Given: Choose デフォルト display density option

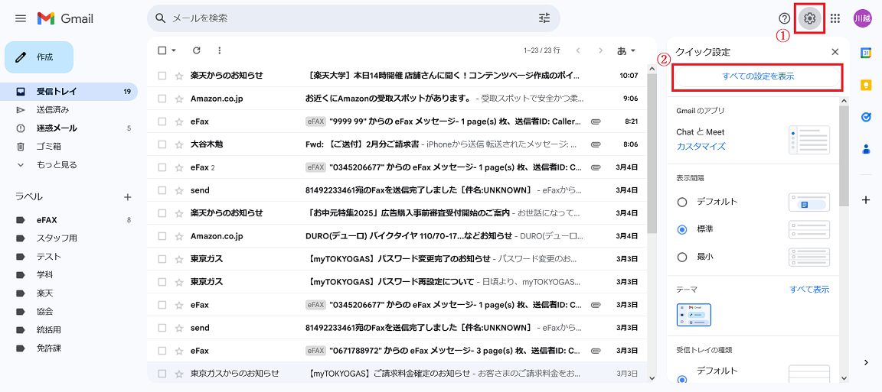Looking at the screenshot, I should click(x=682, y=202).
